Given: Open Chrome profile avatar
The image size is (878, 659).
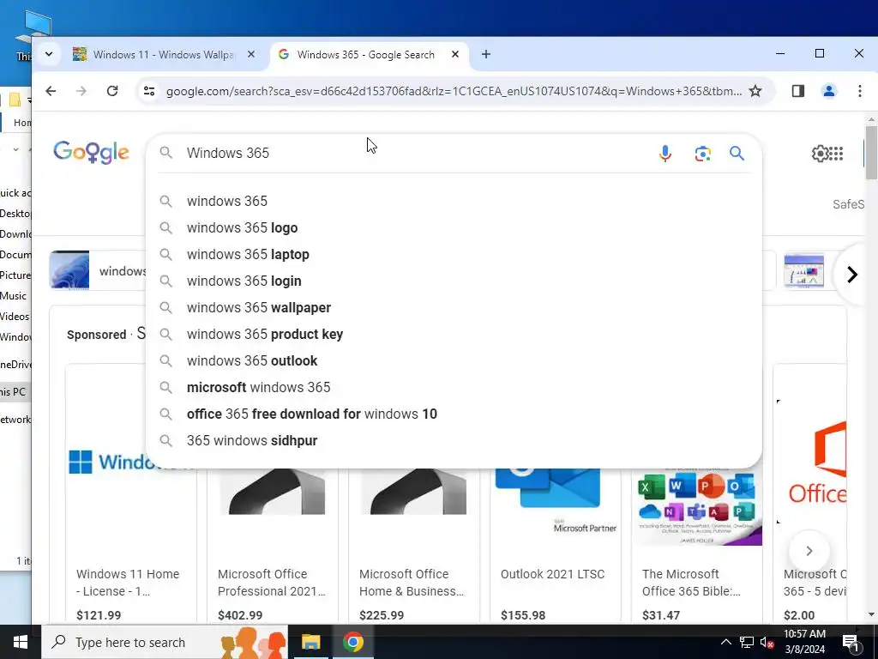Looking at the screenshot, I should tap(829, 91).
